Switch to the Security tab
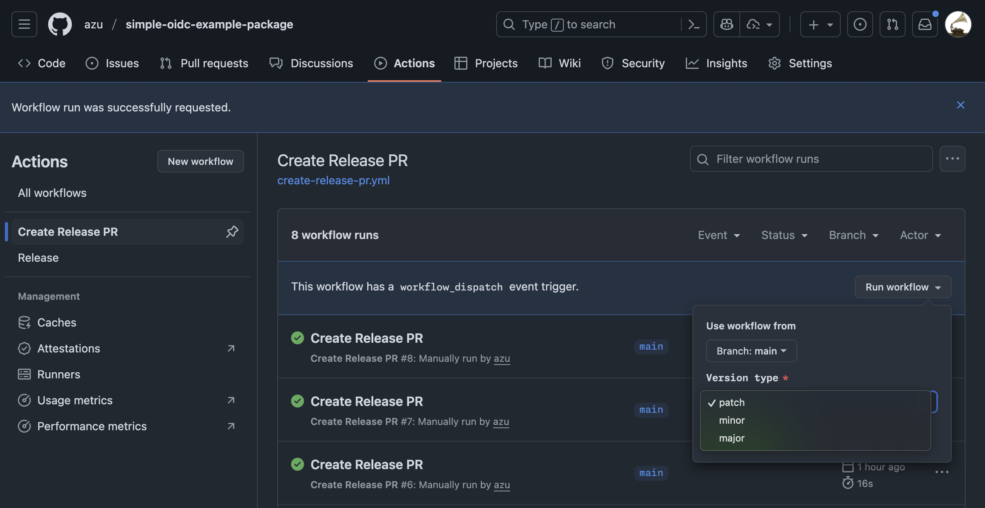The image size is (985, 508). tap(633, 63)
